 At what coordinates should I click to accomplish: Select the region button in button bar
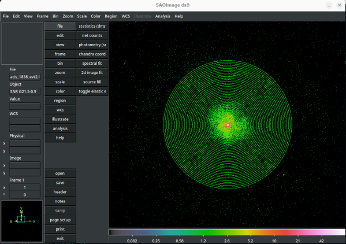click(60, 101)
